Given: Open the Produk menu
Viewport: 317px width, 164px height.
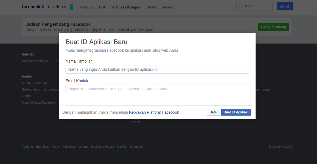Looking at the screenshot, I should (86, 7).
